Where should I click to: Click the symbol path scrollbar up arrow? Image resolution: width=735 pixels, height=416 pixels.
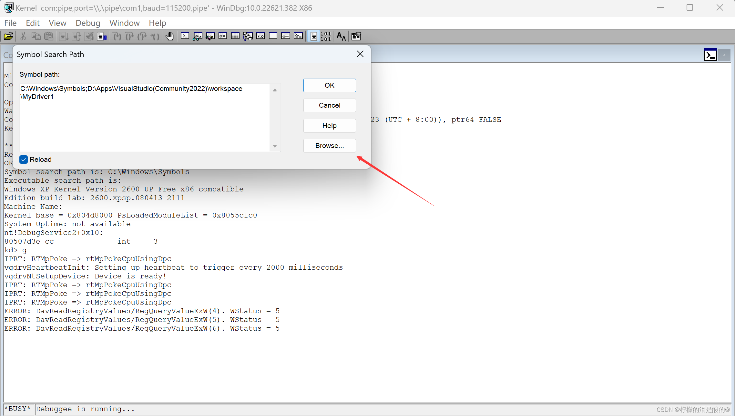click(x=275, y=90)
